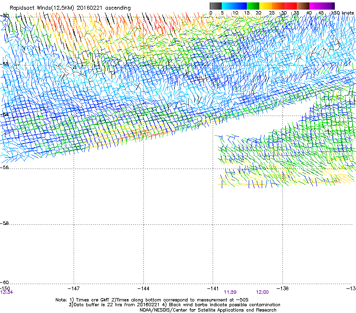The width and height of the screenshot is (356, 313).
Task: Click the -54 latitude axis label
Action: pyautogui.click(x=4, y=115)
